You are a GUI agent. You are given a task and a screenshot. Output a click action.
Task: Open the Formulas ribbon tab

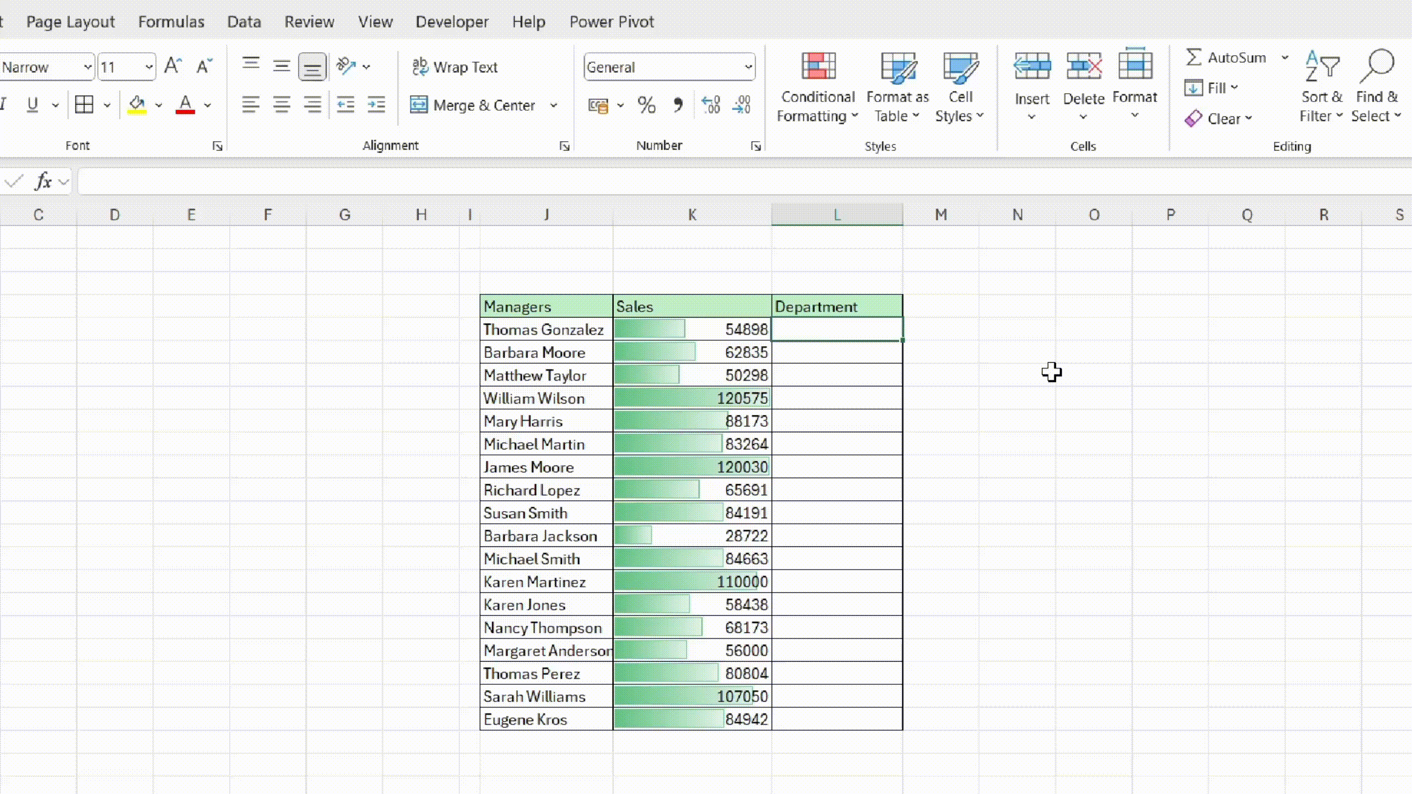pyautogui.click(x=171, y=22)
